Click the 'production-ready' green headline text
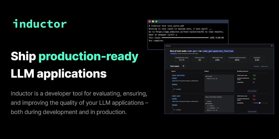Screen dimensions: 279x139 89,57
